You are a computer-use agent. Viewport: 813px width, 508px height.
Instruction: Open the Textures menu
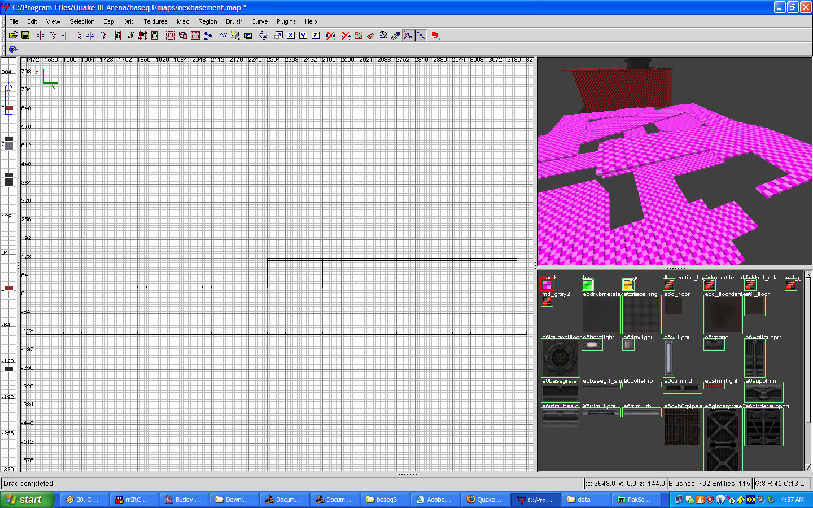[x=156, y=21]
